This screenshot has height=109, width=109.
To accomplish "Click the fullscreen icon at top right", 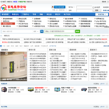I will (108, 2).
